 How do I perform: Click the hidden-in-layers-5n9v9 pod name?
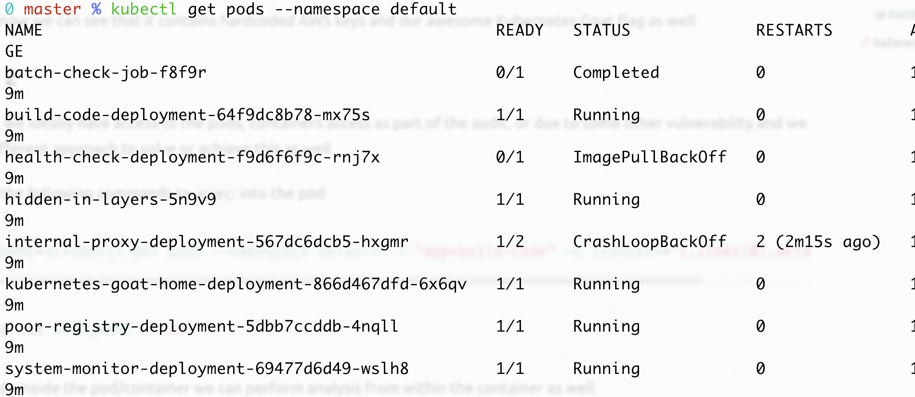pyautogui.click(x=110, y=199)
